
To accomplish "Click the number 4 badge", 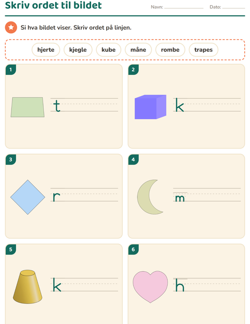I will pyautogui.click(x=133, y=159).
